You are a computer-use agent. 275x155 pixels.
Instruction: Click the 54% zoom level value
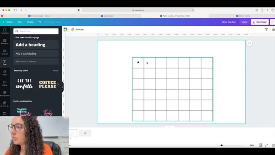(x=252, y=146)
